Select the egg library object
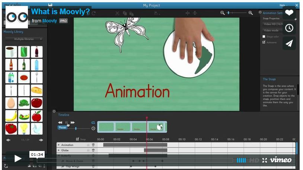 tap(11, 103)
